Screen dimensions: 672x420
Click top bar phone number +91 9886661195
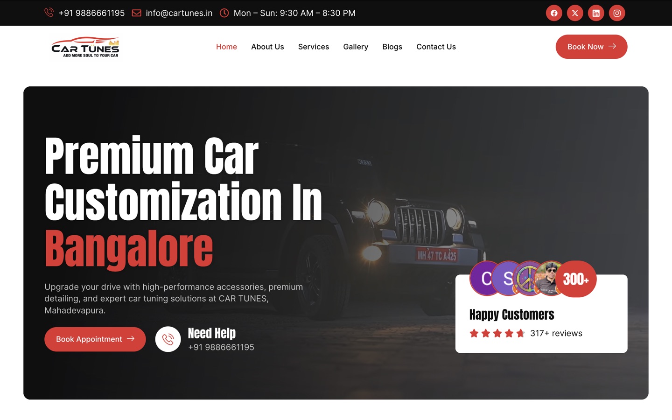coord(91,13)
